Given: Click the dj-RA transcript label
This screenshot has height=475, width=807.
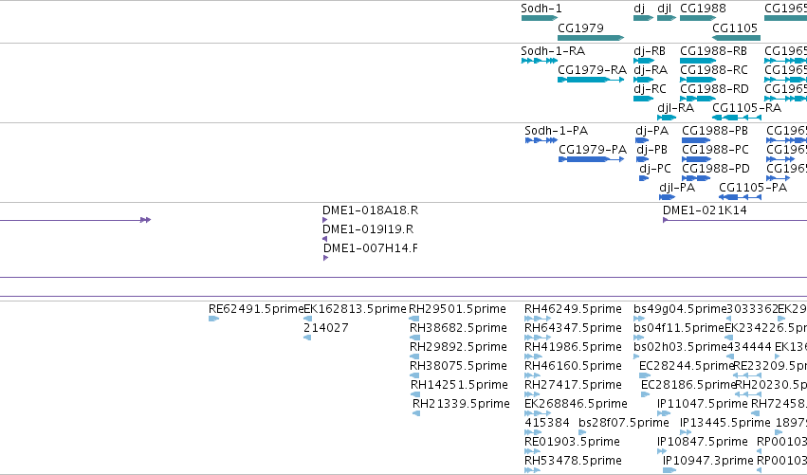Looking at the screenshot, I should [x=651, y=70].
